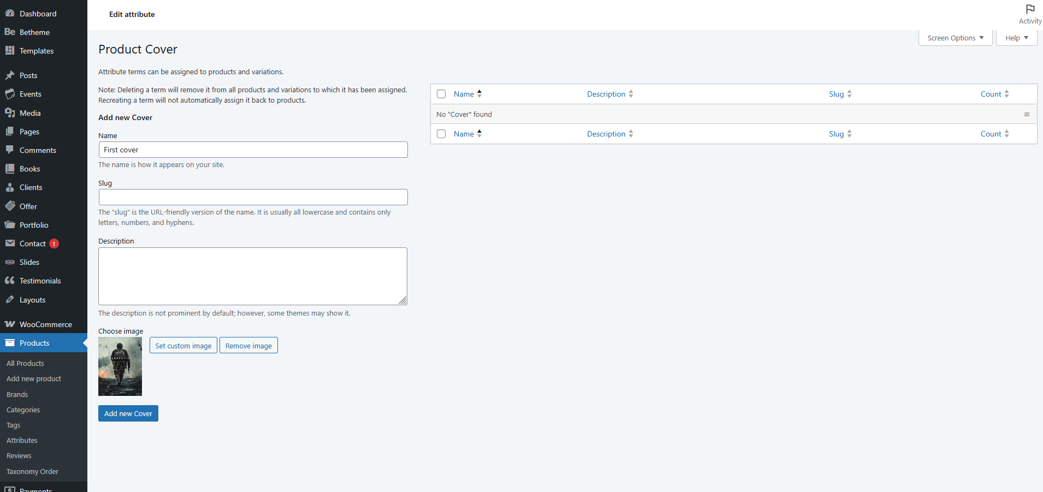The width and height of the screenshot is (1043, 492).
Task: Go to Categories in Products submenu
Action: 23,410
